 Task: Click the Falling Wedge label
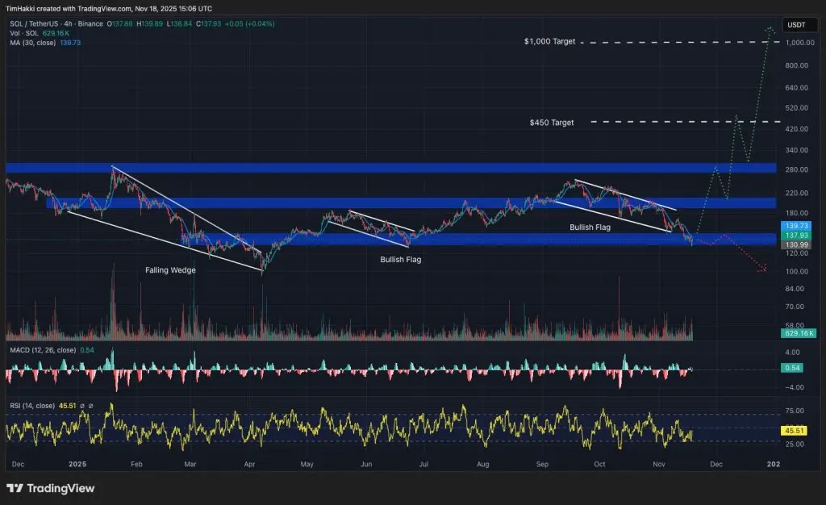(x=170, y=270)
